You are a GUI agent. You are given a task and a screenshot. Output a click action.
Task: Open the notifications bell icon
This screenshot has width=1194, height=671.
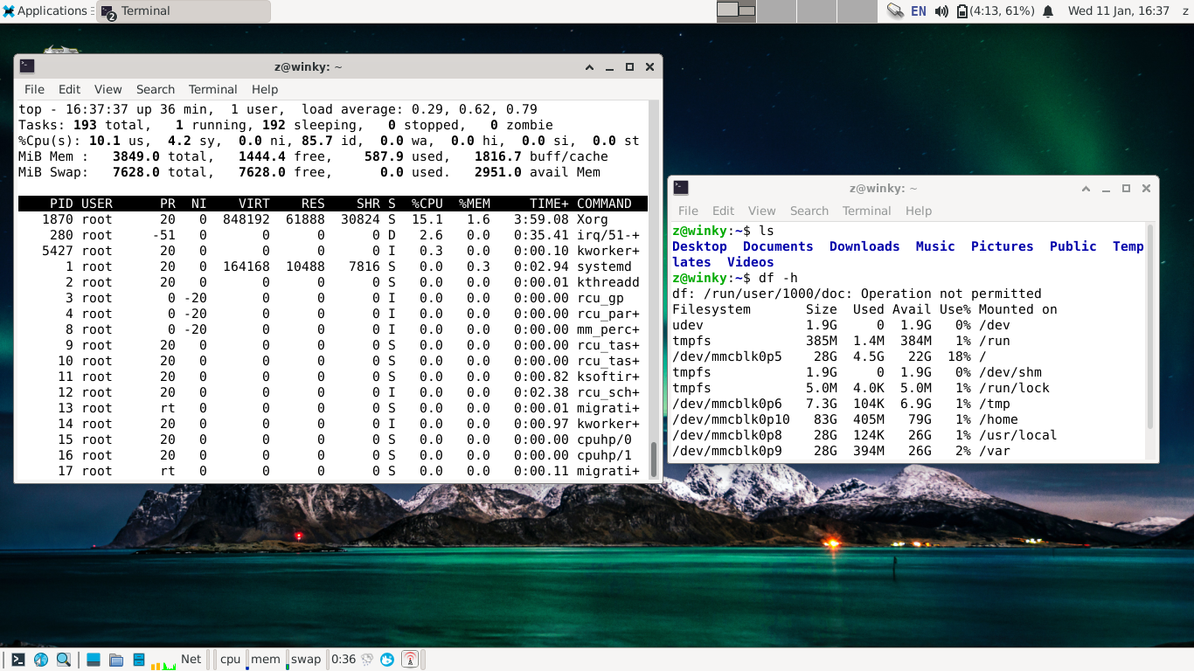click(x=1048, y=11)
